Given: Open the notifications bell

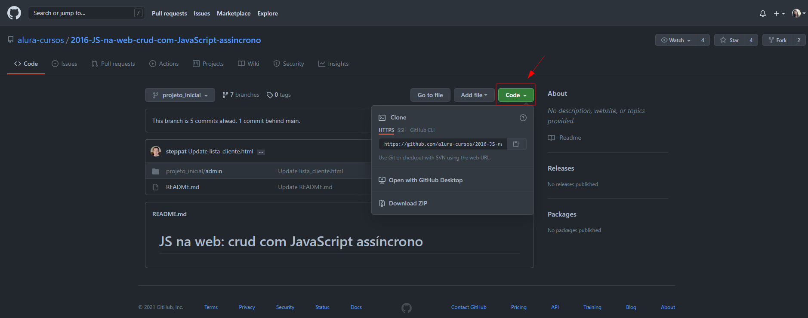Looking at the screenshot, I should [763, 14].
